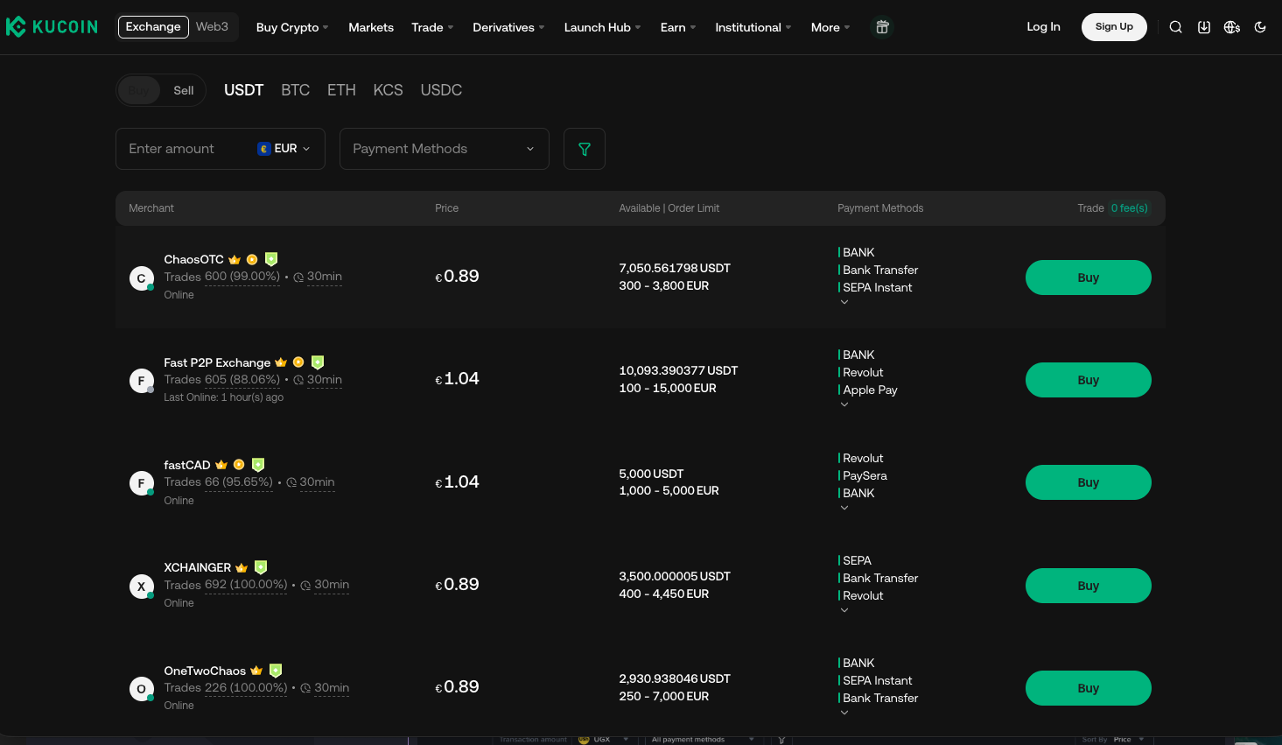Screen dimensions: 1282x745
Task: Click fastCAD merchant avatar
Action: (x=142, y=483)
